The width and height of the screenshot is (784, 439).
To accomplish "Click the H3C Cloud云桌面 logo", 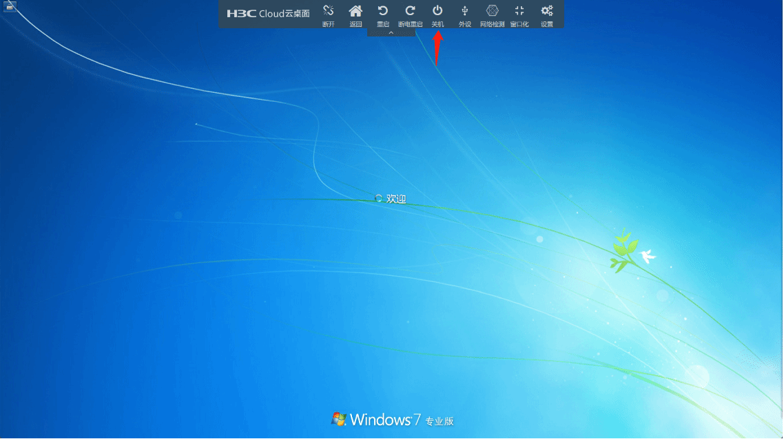I will point(268,13).
